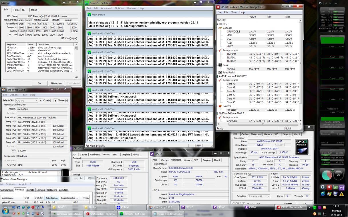The width and height of the screenshot is (348, 217).
Task: Open the Internet Explorer icon in the sidebar launcher
Action: tap(323, 194)
